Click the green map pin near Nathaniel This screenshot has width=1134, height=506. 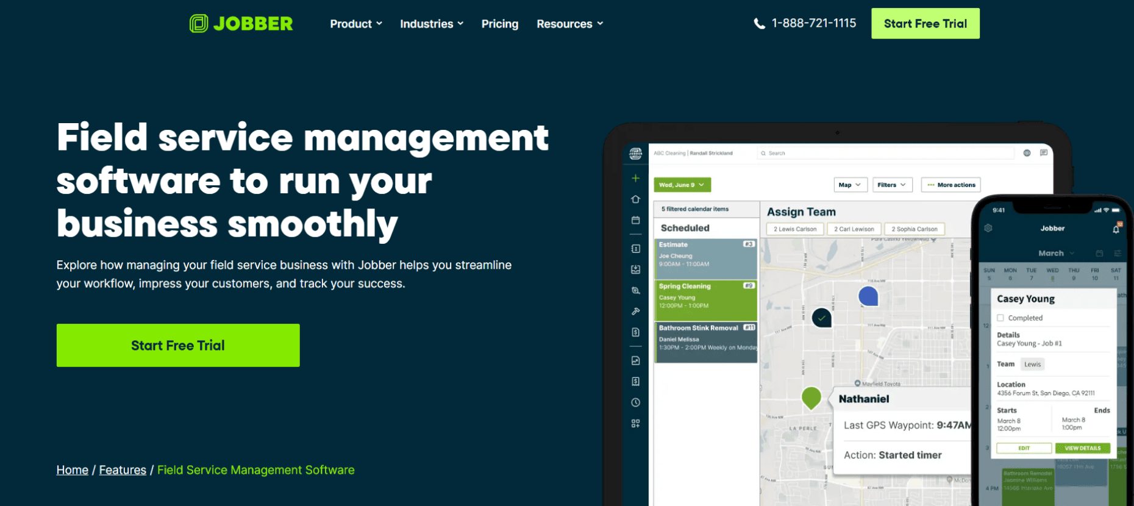[811, 397]
